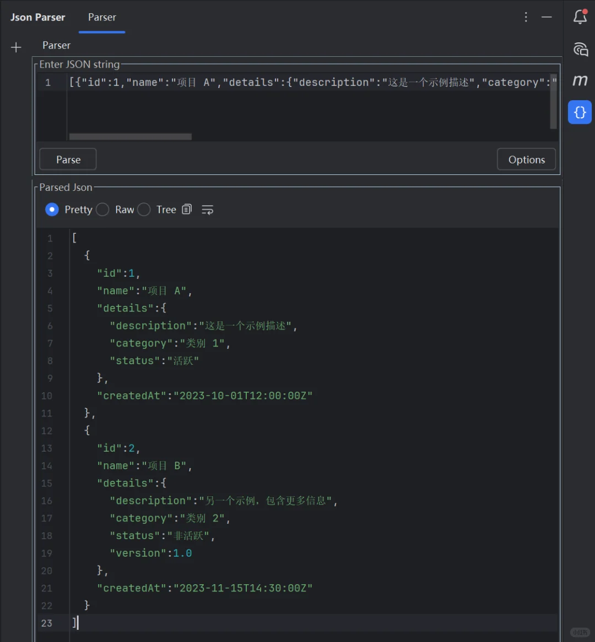Switch to the Parser tab
This screenshot has width=595, height=642.
coord(101,17)
